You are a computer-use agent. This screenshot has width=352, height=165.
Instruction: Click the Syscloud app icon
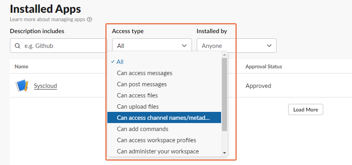pos(22,86)
